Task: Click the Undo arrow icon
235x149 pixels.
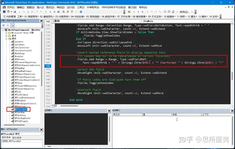Action: pos(37,12)
